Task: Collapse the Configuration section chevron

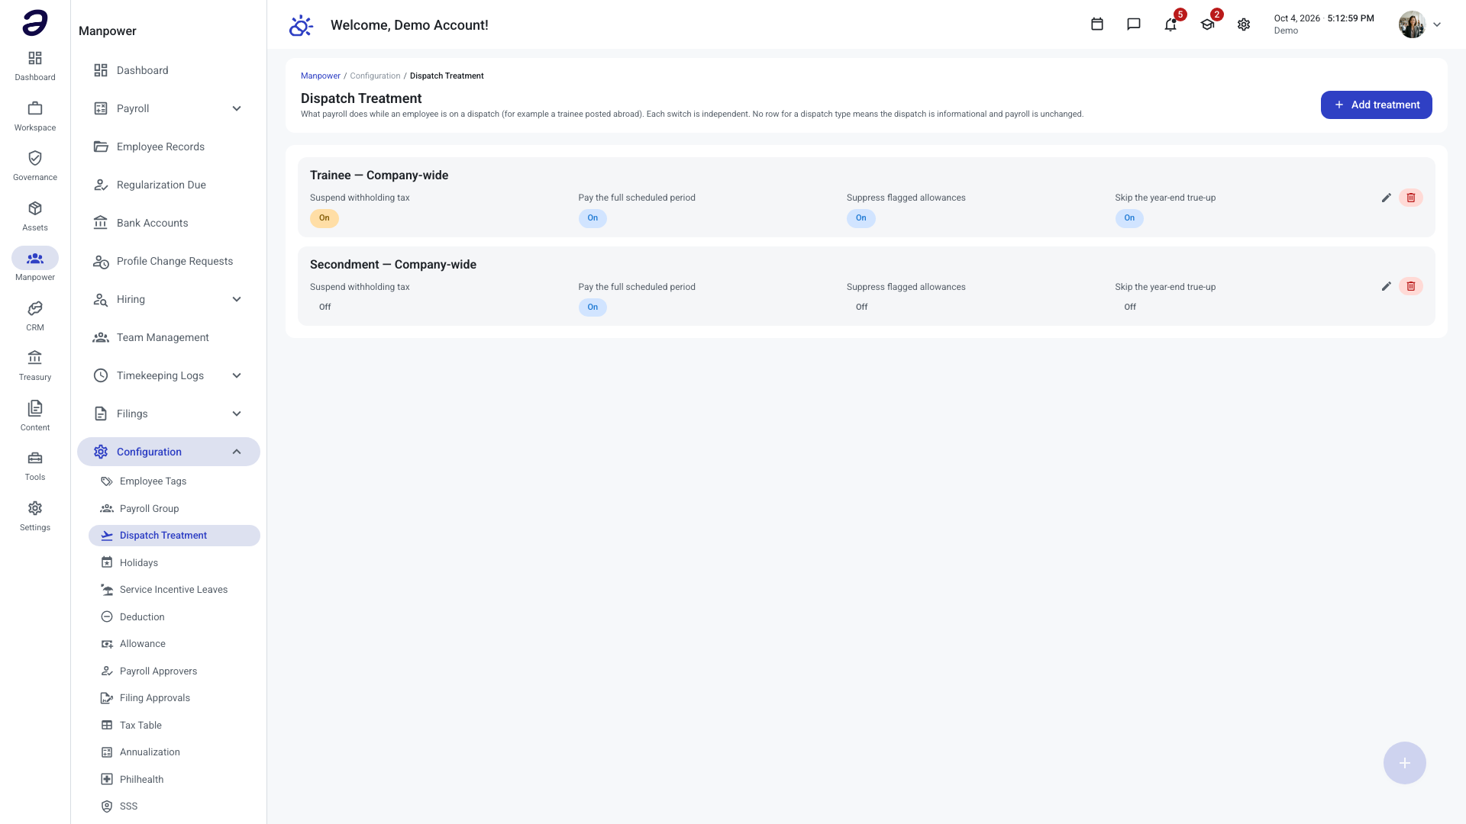Action: tap(237, 452)
